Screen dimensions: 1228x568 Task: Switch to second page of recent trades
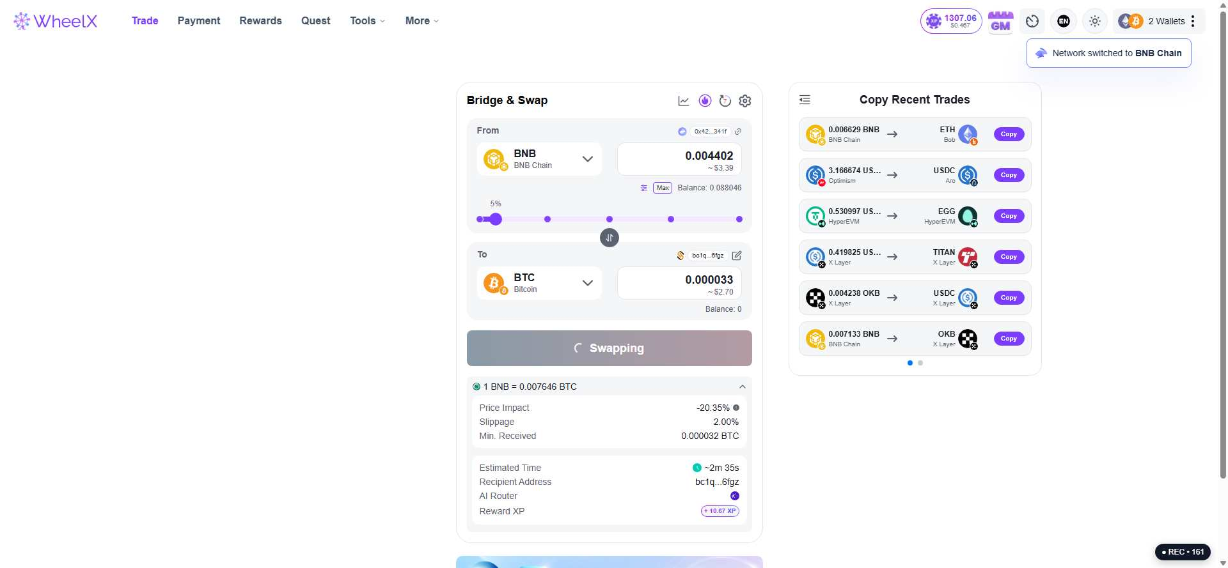coord(920,363)
